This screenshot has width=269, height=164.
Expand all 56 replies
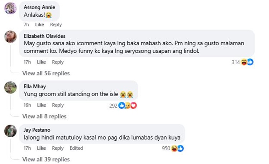point(46,73)
